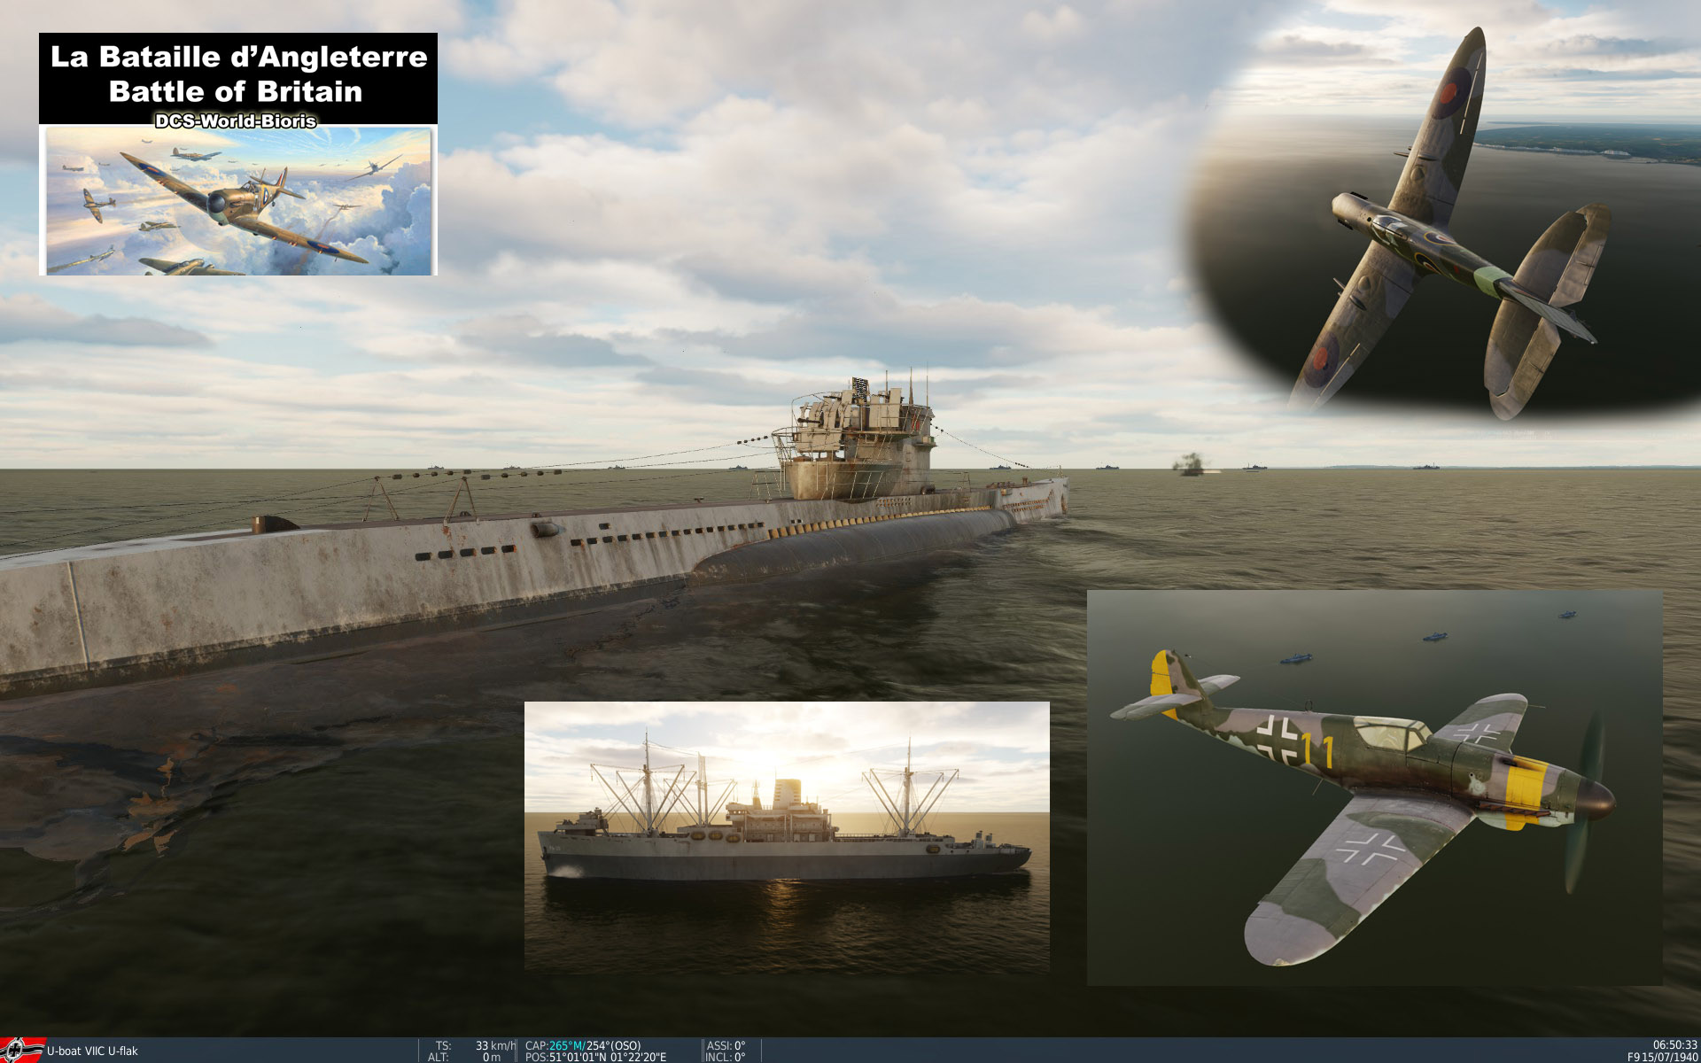Click the DCS-World-Bioris caption text
Viewport: 1701px width, 1063px height.
pos(236,121)
